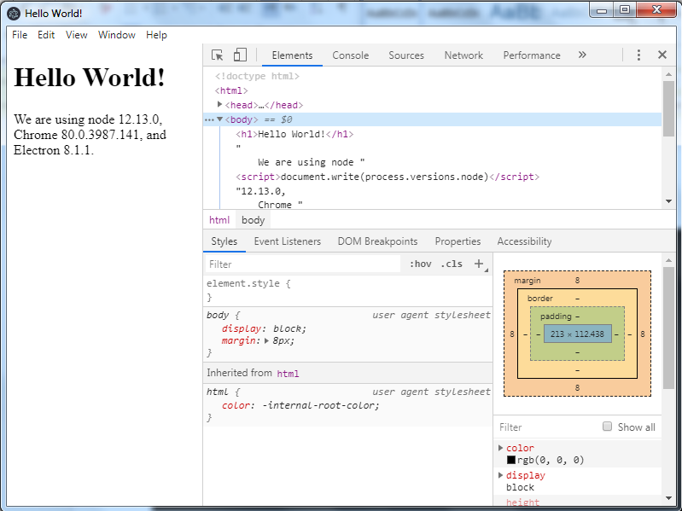Click the "We are using node" text node
682x511 pixels.
[311, 162]
